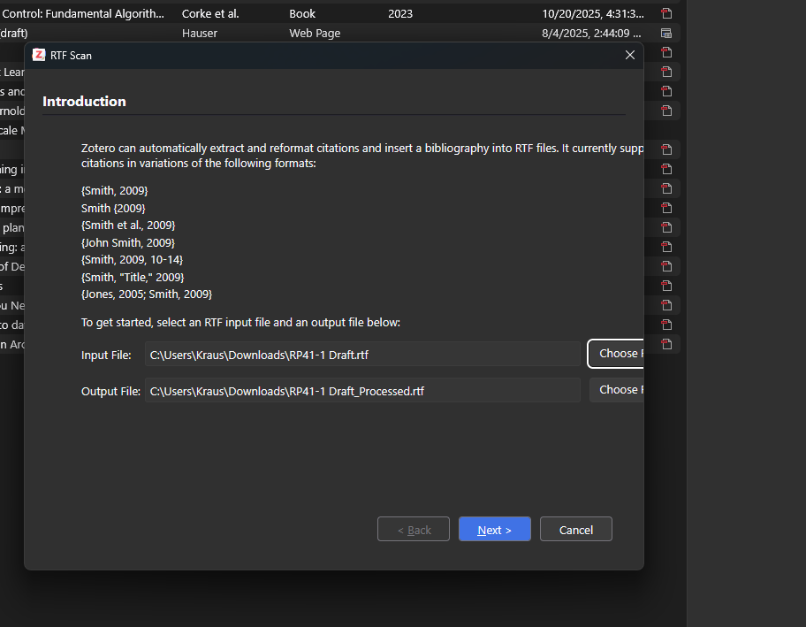Click the Next button in the RTF Scan wizard
This screenshot has width=806, height=627.
(495, 529)
